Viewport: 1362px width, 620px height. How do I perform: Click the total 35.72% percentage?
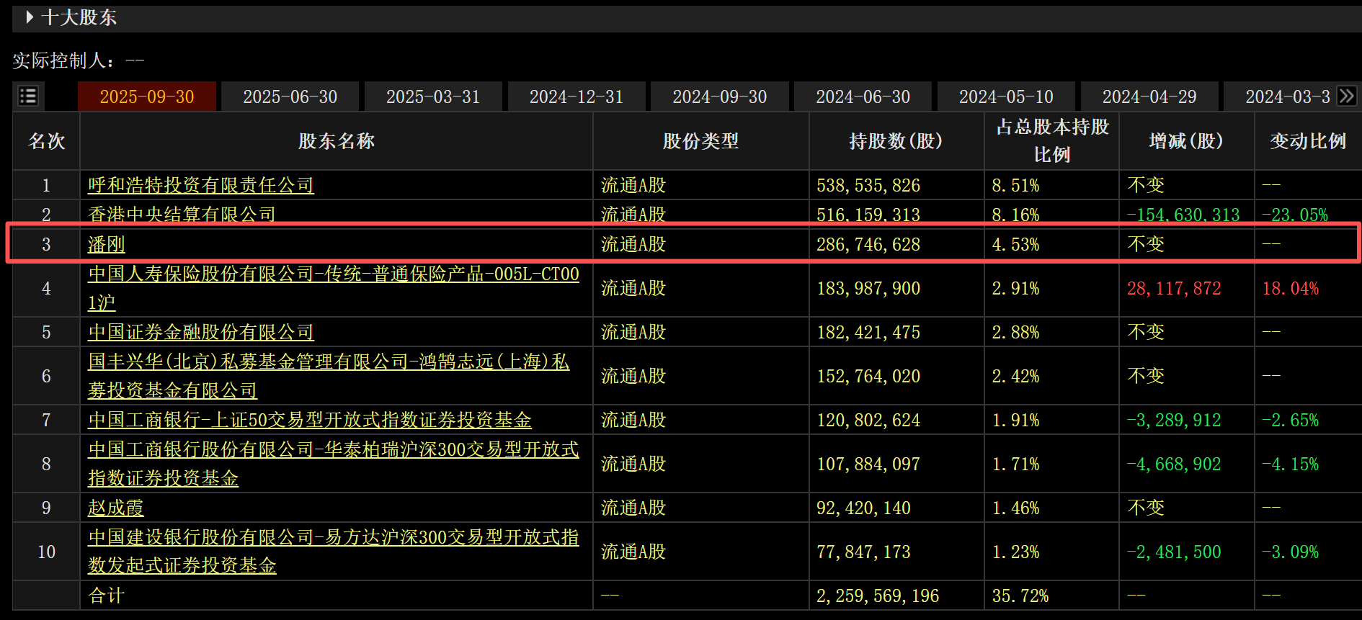(1020, 596)
